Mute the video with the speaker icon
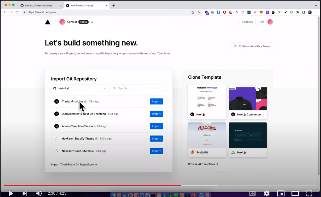321x197 pixels. coord(39,193)
